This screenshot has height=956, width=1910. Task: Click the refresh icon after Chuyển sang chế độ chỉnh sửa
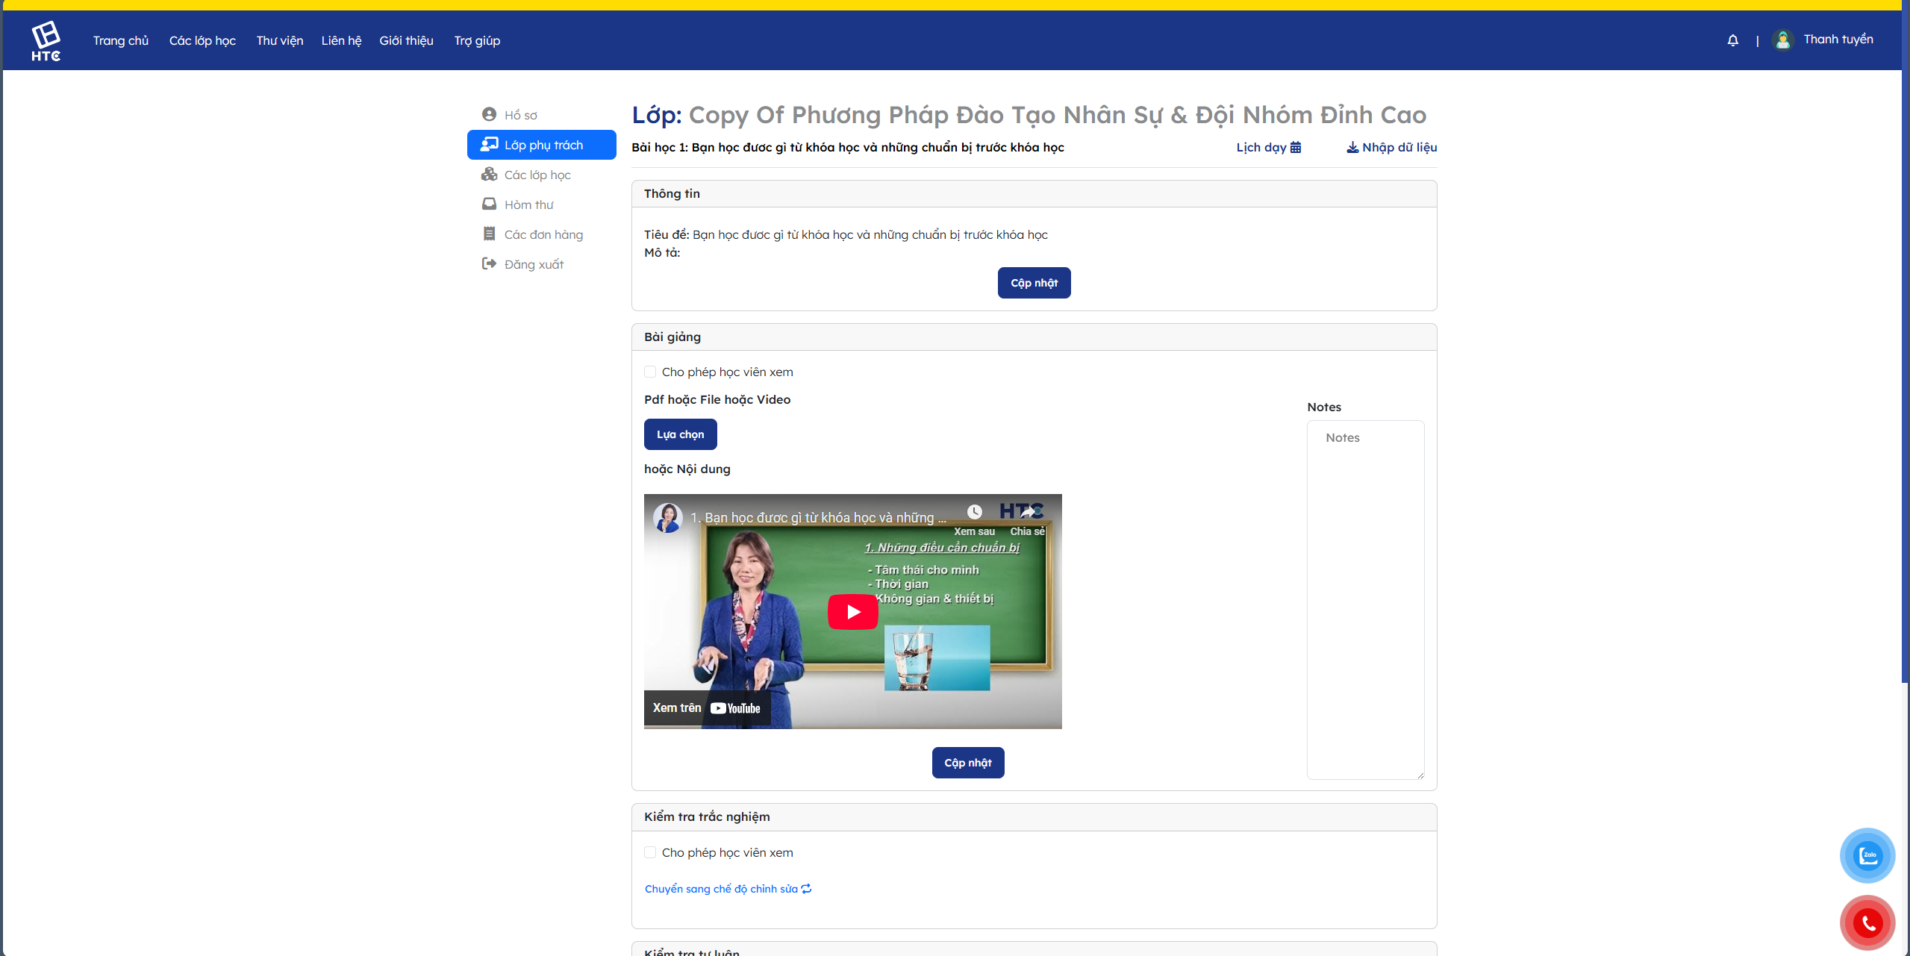806,889
